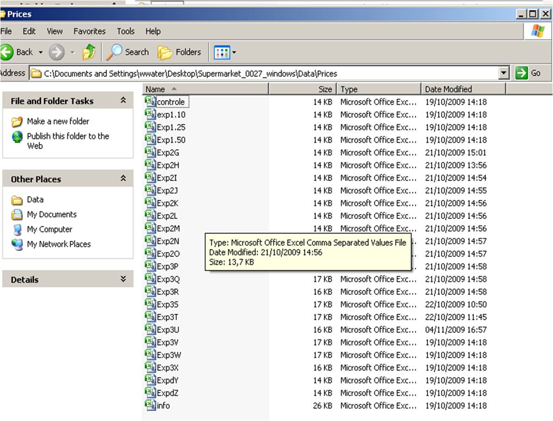The height and width of the screenshot is (421, 553).
Task: Click the ExpdY file name
Action: [x=168, y=380]
